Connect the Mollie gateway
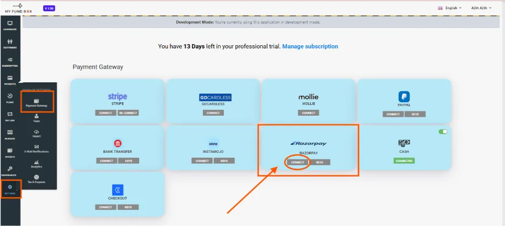 (x=309, y=113)
